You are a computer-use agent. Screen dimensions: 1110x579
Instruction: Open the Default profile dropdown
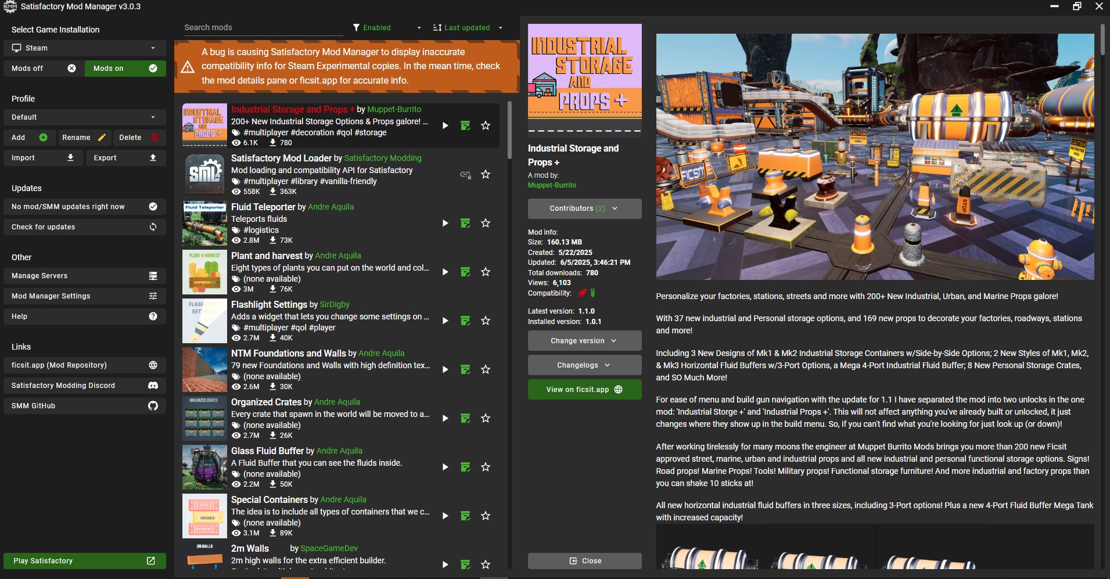click(85, 117)
